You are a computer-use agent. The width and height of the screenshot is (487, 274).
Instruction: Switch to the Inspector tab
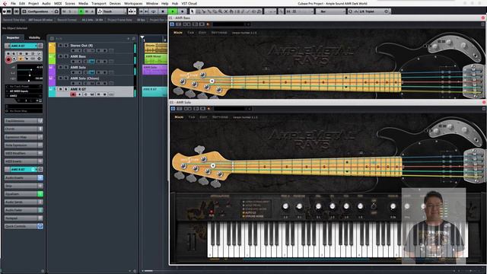coord(13,37)
